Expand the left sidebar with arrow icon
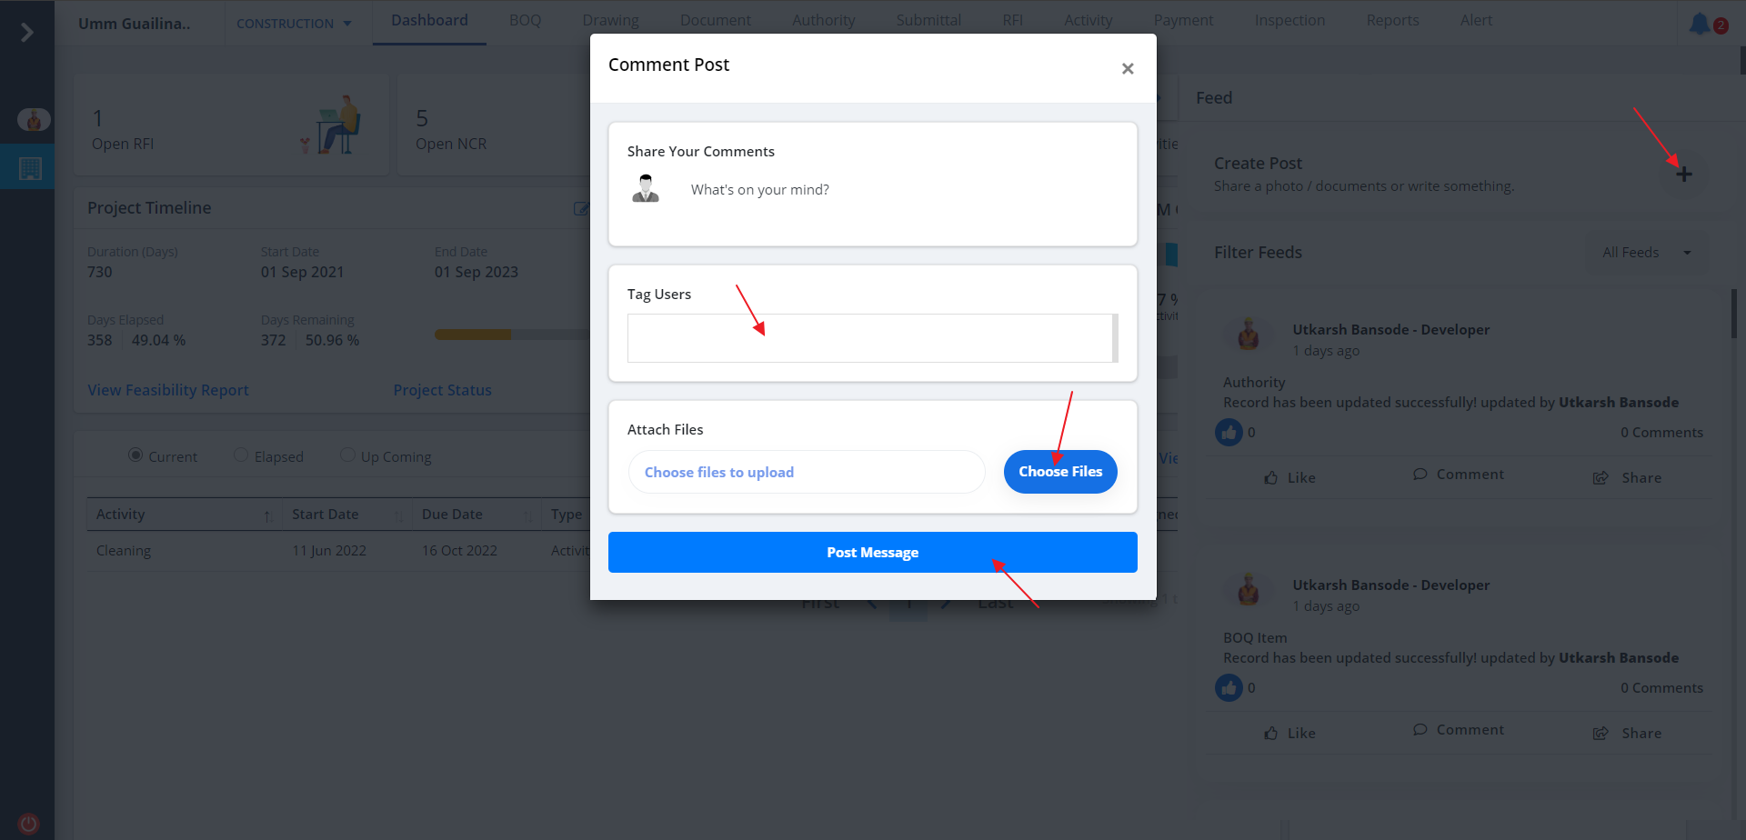 tap(26, 33)
